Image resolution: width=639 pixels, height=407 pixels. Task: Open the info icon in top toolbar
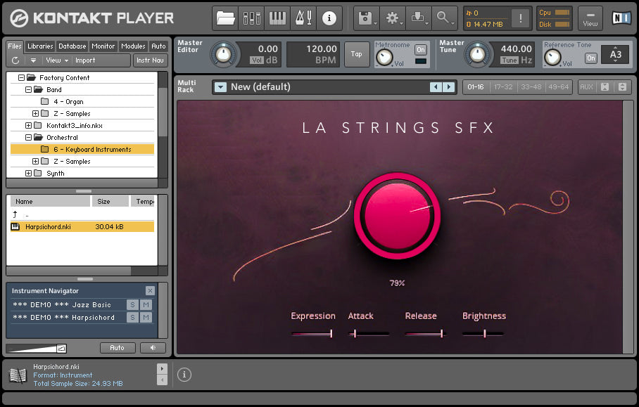(x=329, y=18)
